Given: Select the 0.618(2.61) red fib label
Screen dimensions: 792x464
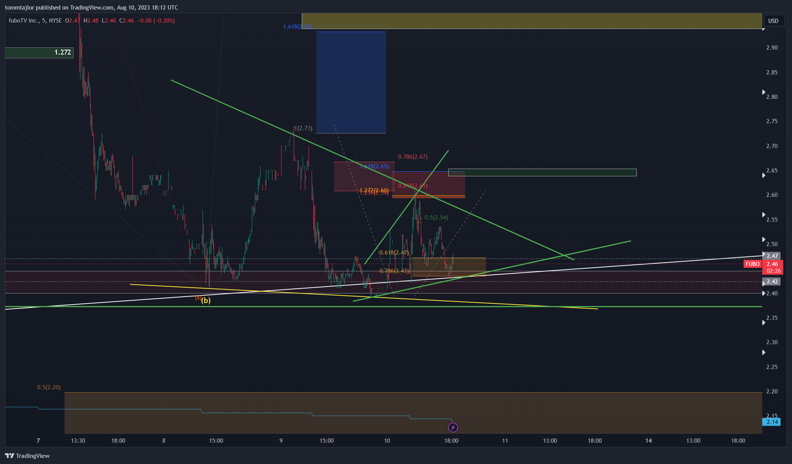Looking at the screenshot, I should (413, 186).
